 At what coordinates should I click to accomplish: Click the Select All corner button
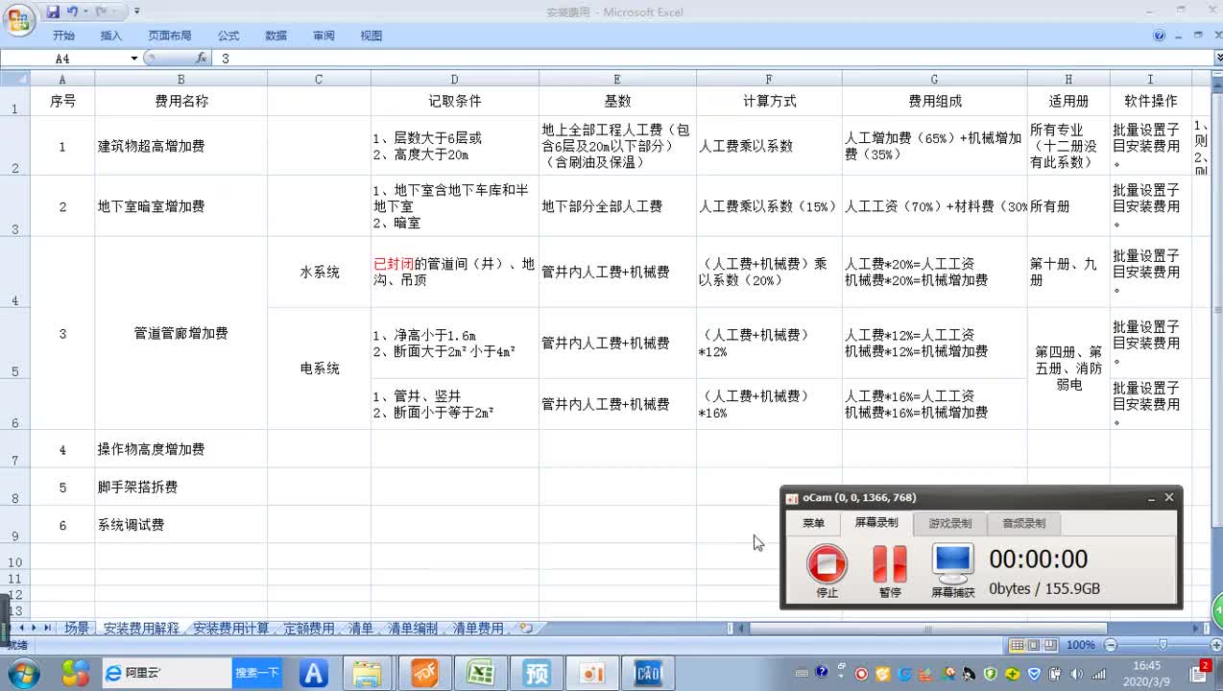click(x=14, y=79)
